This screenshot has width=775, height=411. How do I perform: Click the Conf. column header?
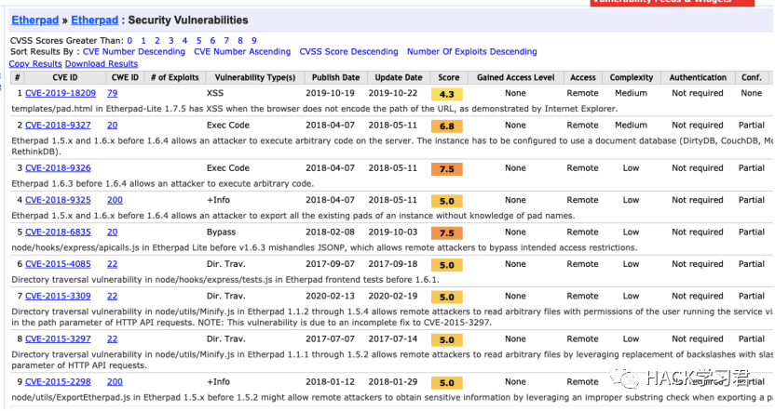[x=752, y=77]
